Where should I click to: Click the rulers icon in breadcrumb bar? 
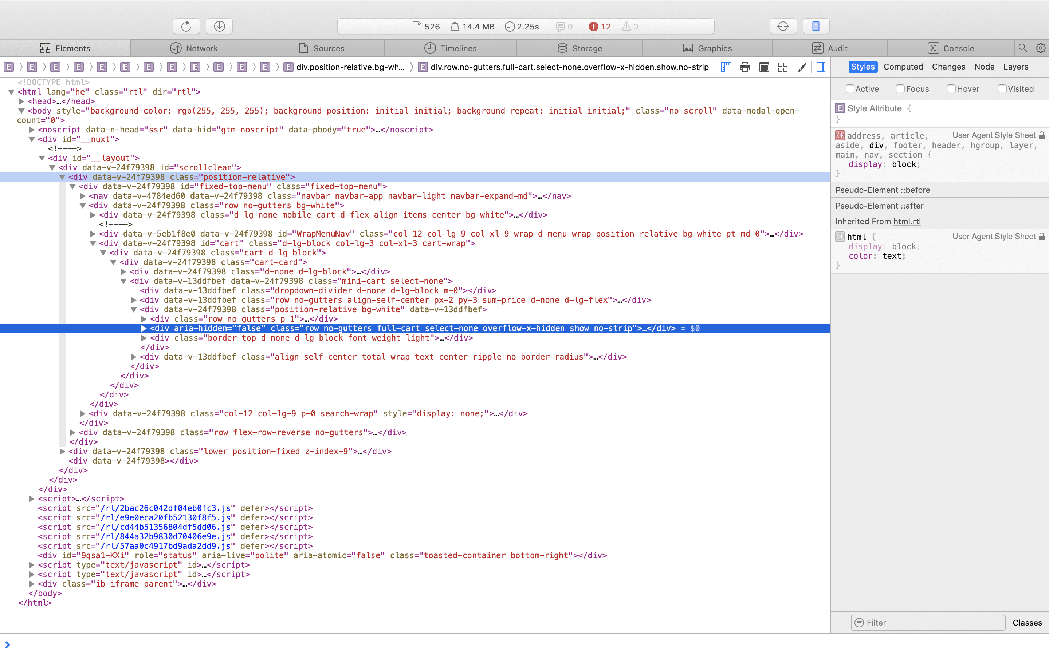click(x=726, y=67)
